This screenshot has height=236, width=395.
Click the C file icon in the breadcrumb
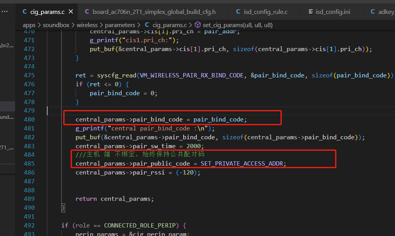pos(147,25)
